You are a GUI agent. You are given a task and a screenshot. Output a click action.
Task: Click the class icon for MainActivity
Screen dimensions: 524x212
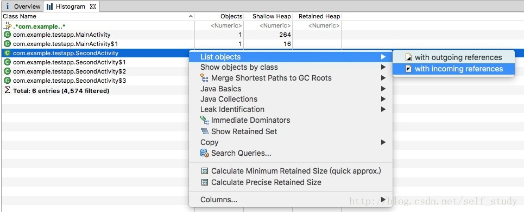coord(8,35)
